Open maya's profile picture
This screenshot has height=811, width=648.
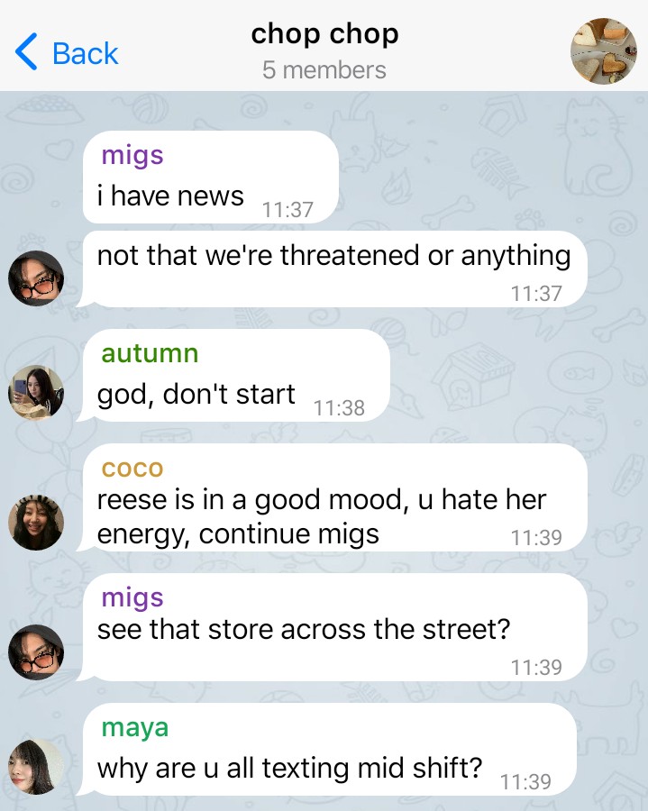[36, 767]
